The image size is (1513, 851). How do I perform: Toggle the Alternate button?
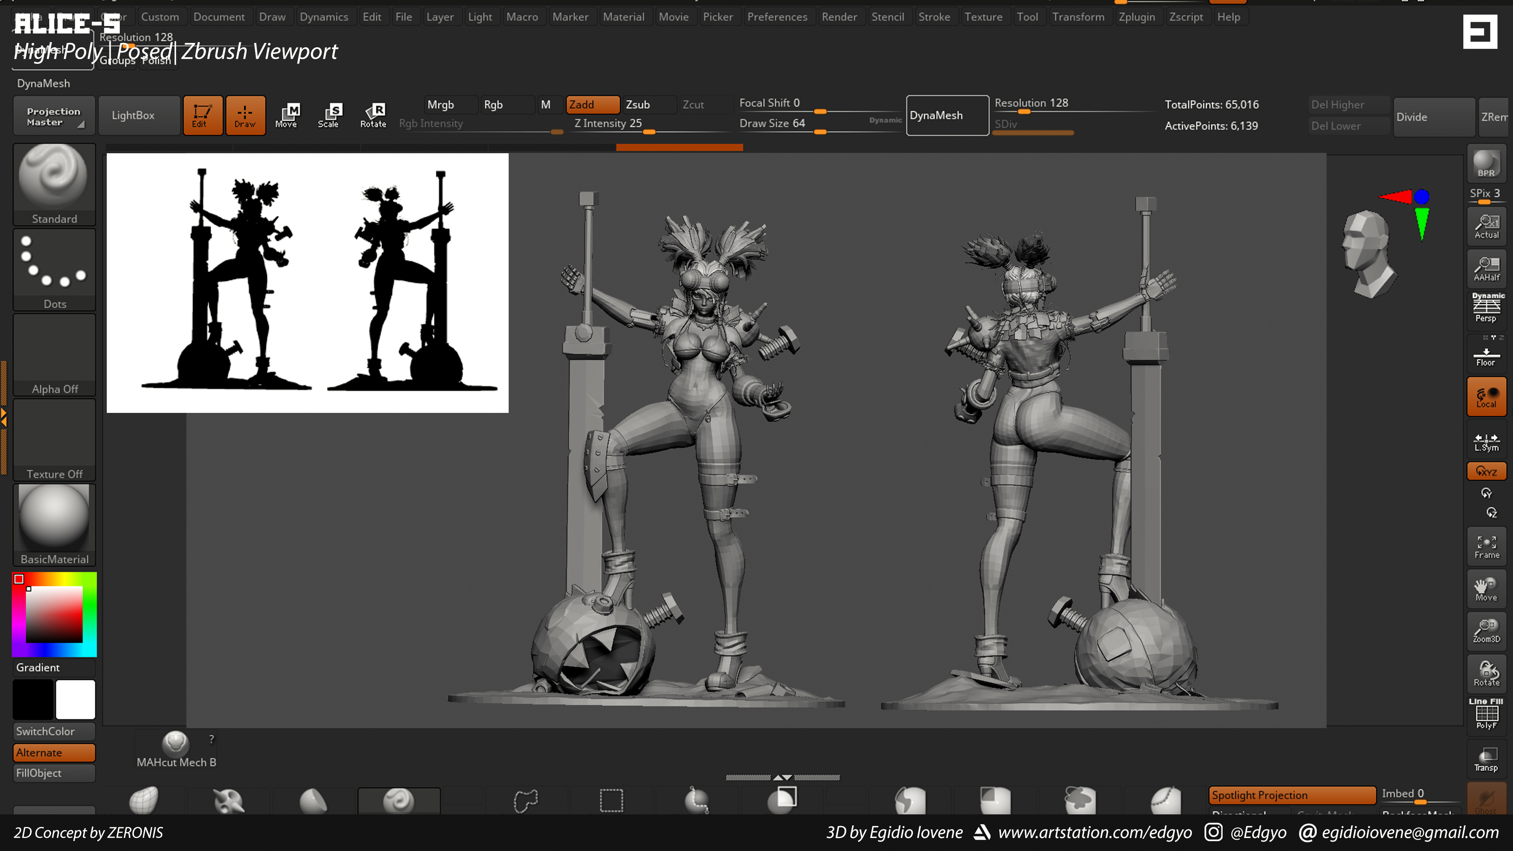click(x=54, y=753)
